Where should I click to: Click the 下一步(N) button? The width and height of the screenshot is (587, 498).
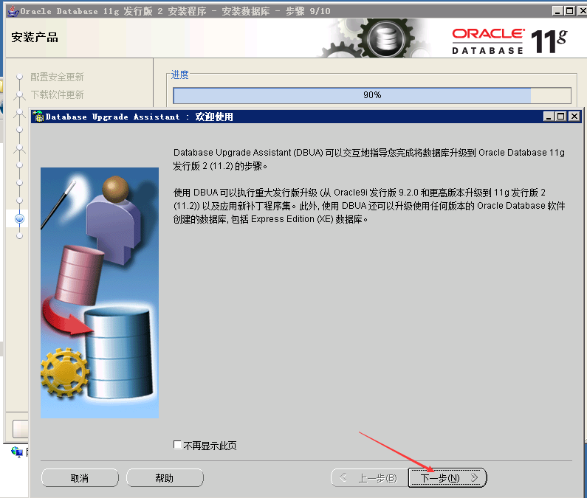447,478
